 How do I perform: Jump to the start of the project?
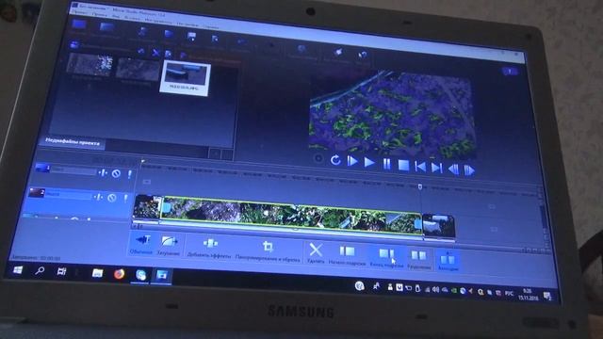(x=420, y=167)
